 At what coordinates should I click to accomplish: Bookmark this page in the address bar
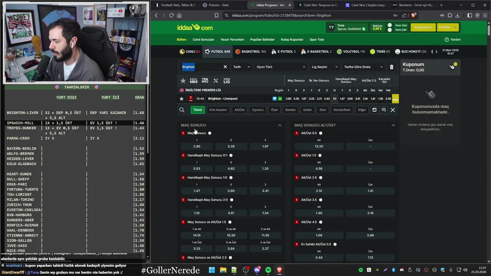point(216,15)
